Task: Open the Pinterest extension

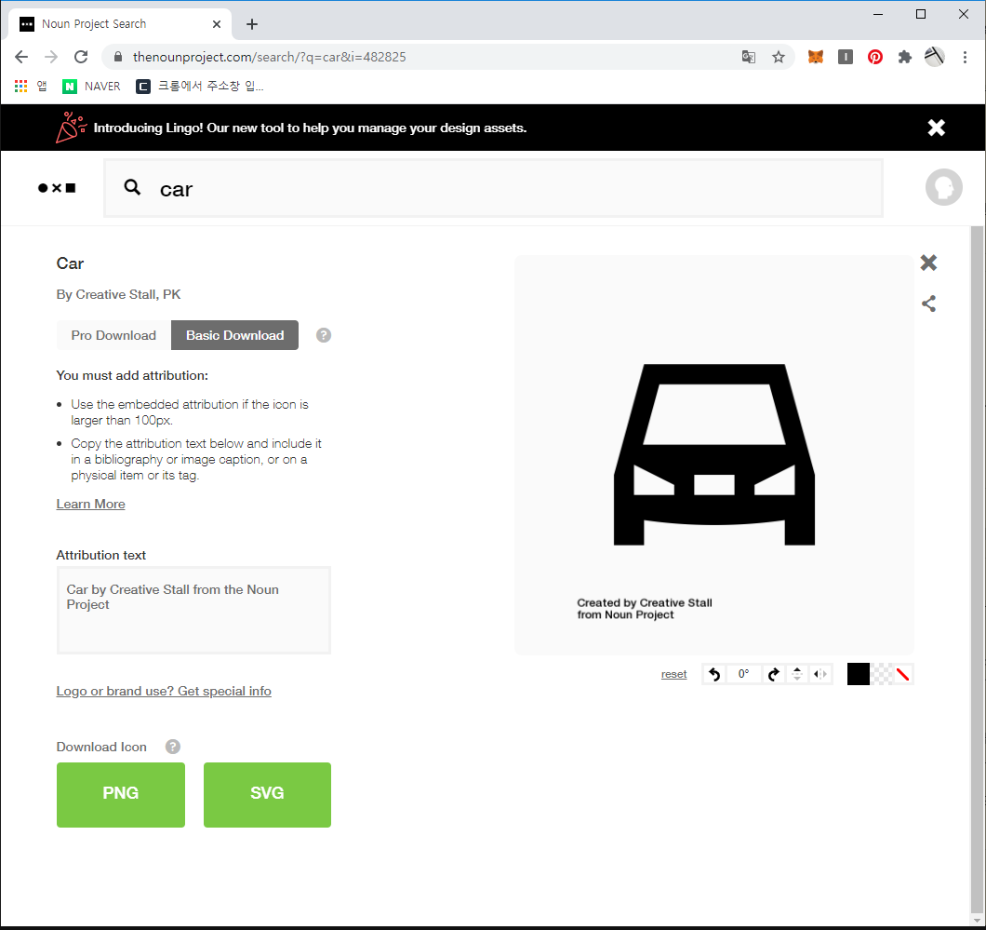Action: point(874,58)
